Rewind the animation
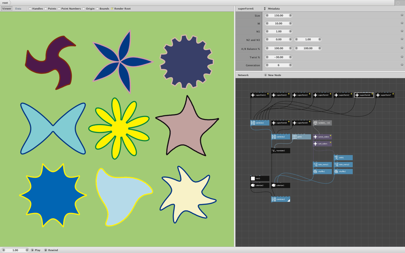Screen dimensions: 405x253 click(x=51, y=250)
